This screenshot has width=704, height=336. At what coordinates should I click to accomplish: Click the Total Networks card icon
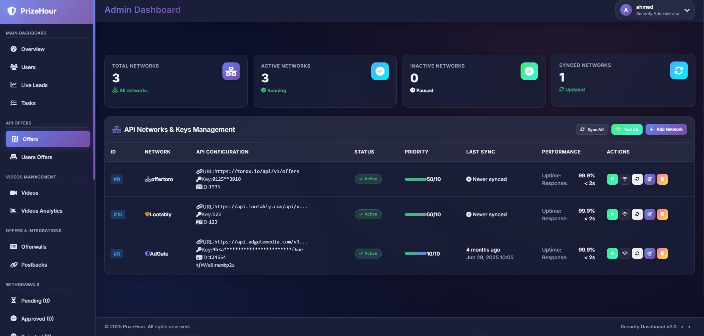pyautogui.click(x=231, y=71)
